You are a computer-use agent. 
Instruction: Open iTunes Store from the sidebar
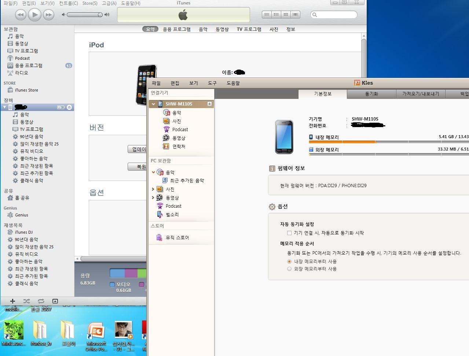(26, 90)
